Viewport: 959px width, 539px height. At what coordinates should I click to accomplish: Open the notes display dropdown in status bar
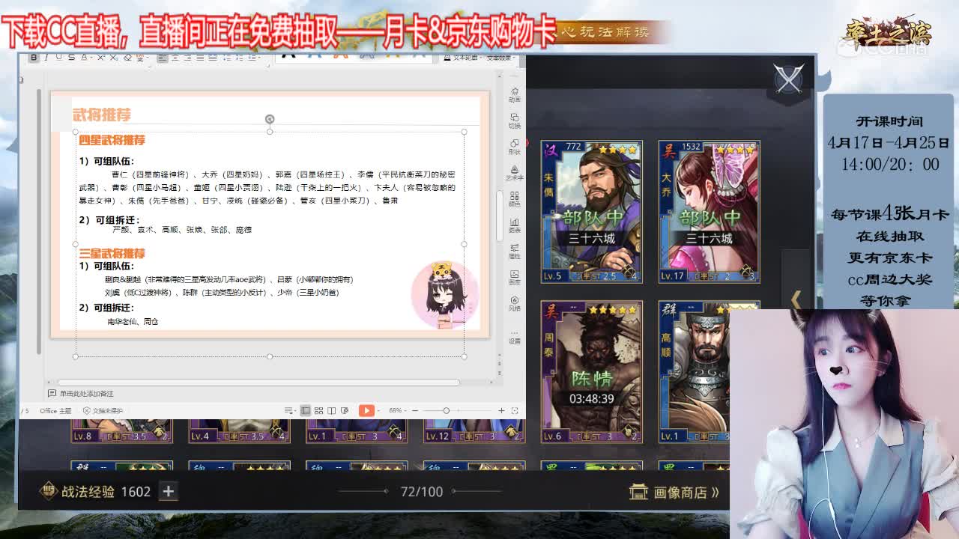(290, 410)
